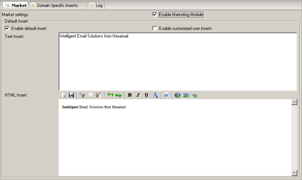
Task: Open the Log tab
Action: [x=96, y=5]
